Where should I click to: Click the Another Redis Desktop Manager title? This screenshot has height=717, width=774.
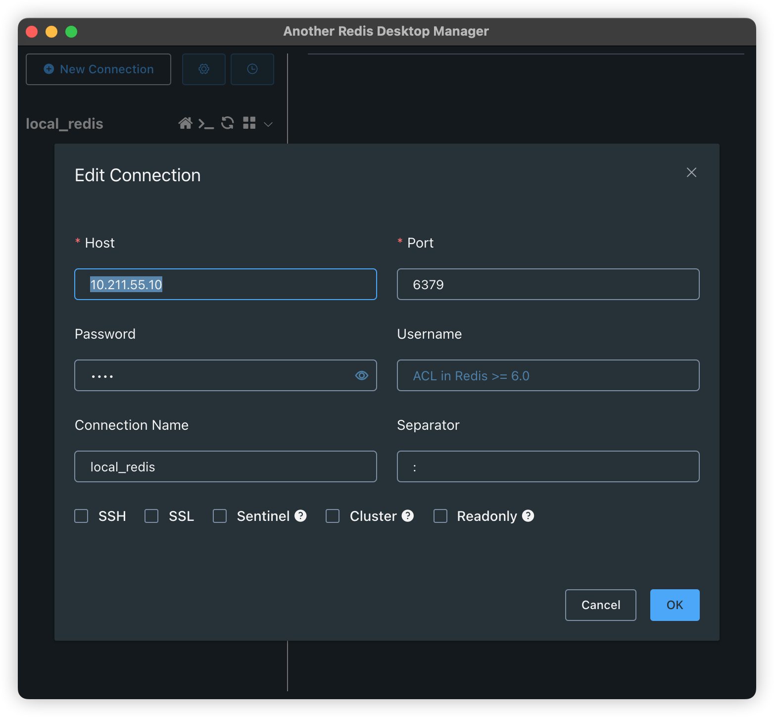coord(386,31)
